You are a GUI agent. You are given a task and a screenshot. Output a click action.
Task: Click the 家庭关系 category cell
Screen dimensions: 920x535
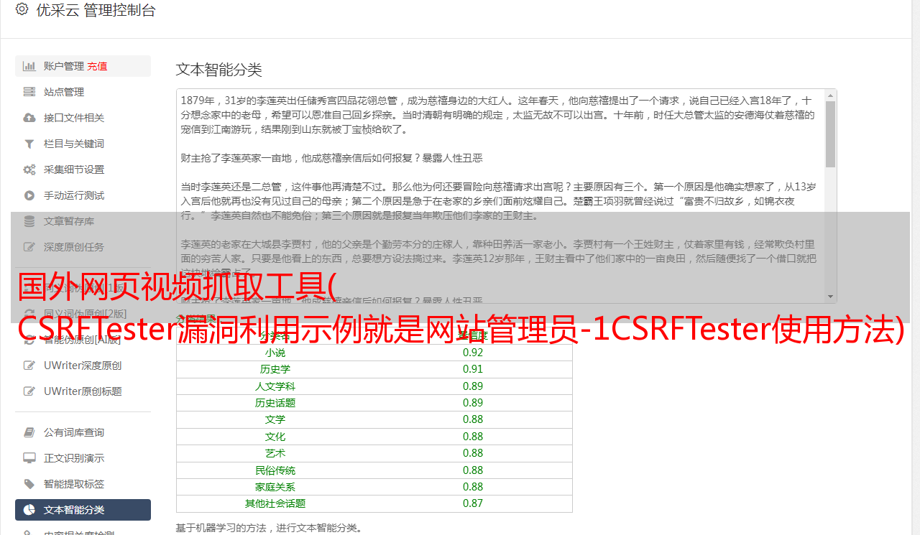(x=275, y=487)
